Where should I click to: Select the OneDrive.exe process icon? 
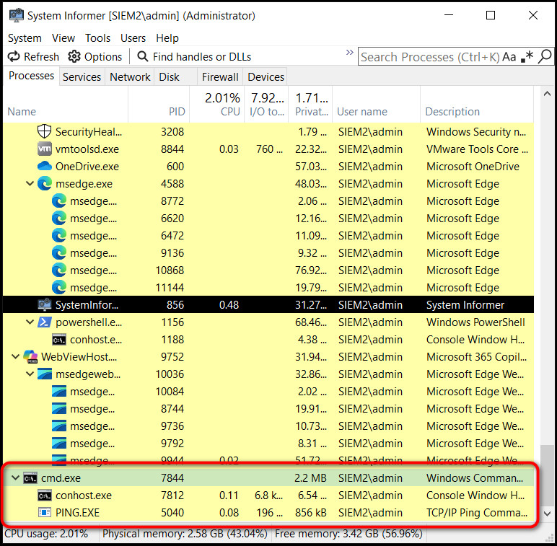[45, 167]
